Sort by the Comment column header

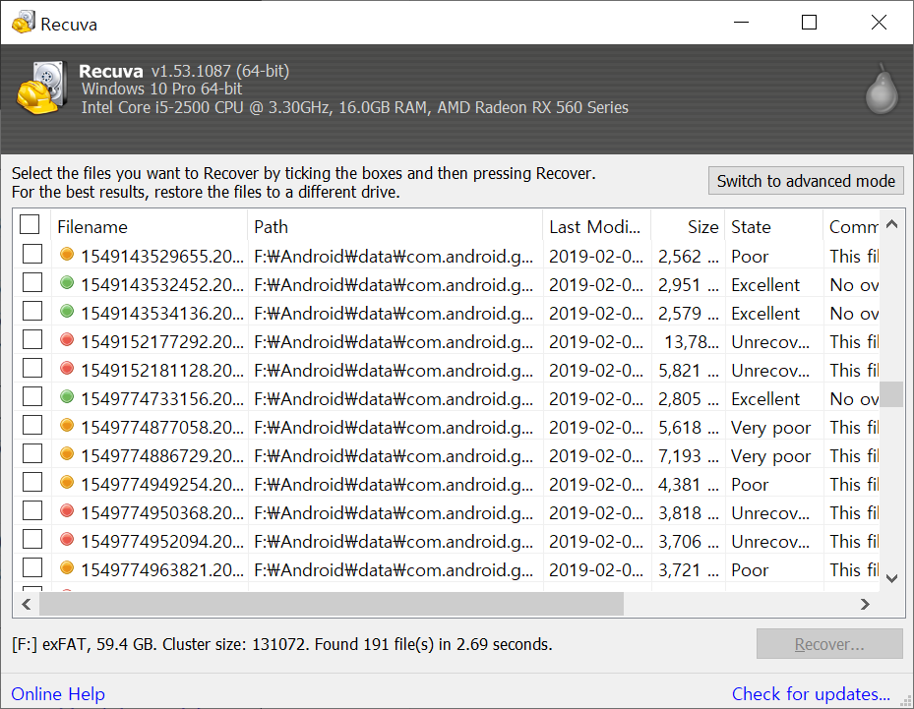point(851,226)
